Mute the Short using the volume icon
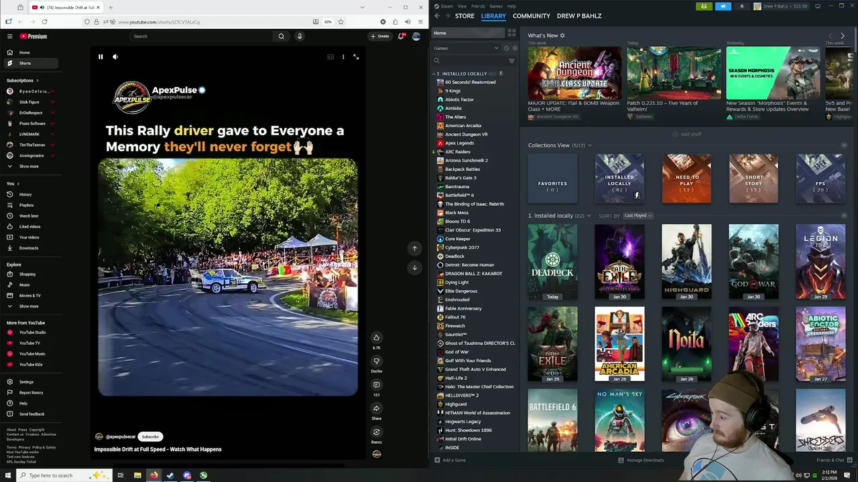The width and height of the screenshot is (858, 482). (x=115, y=57)
